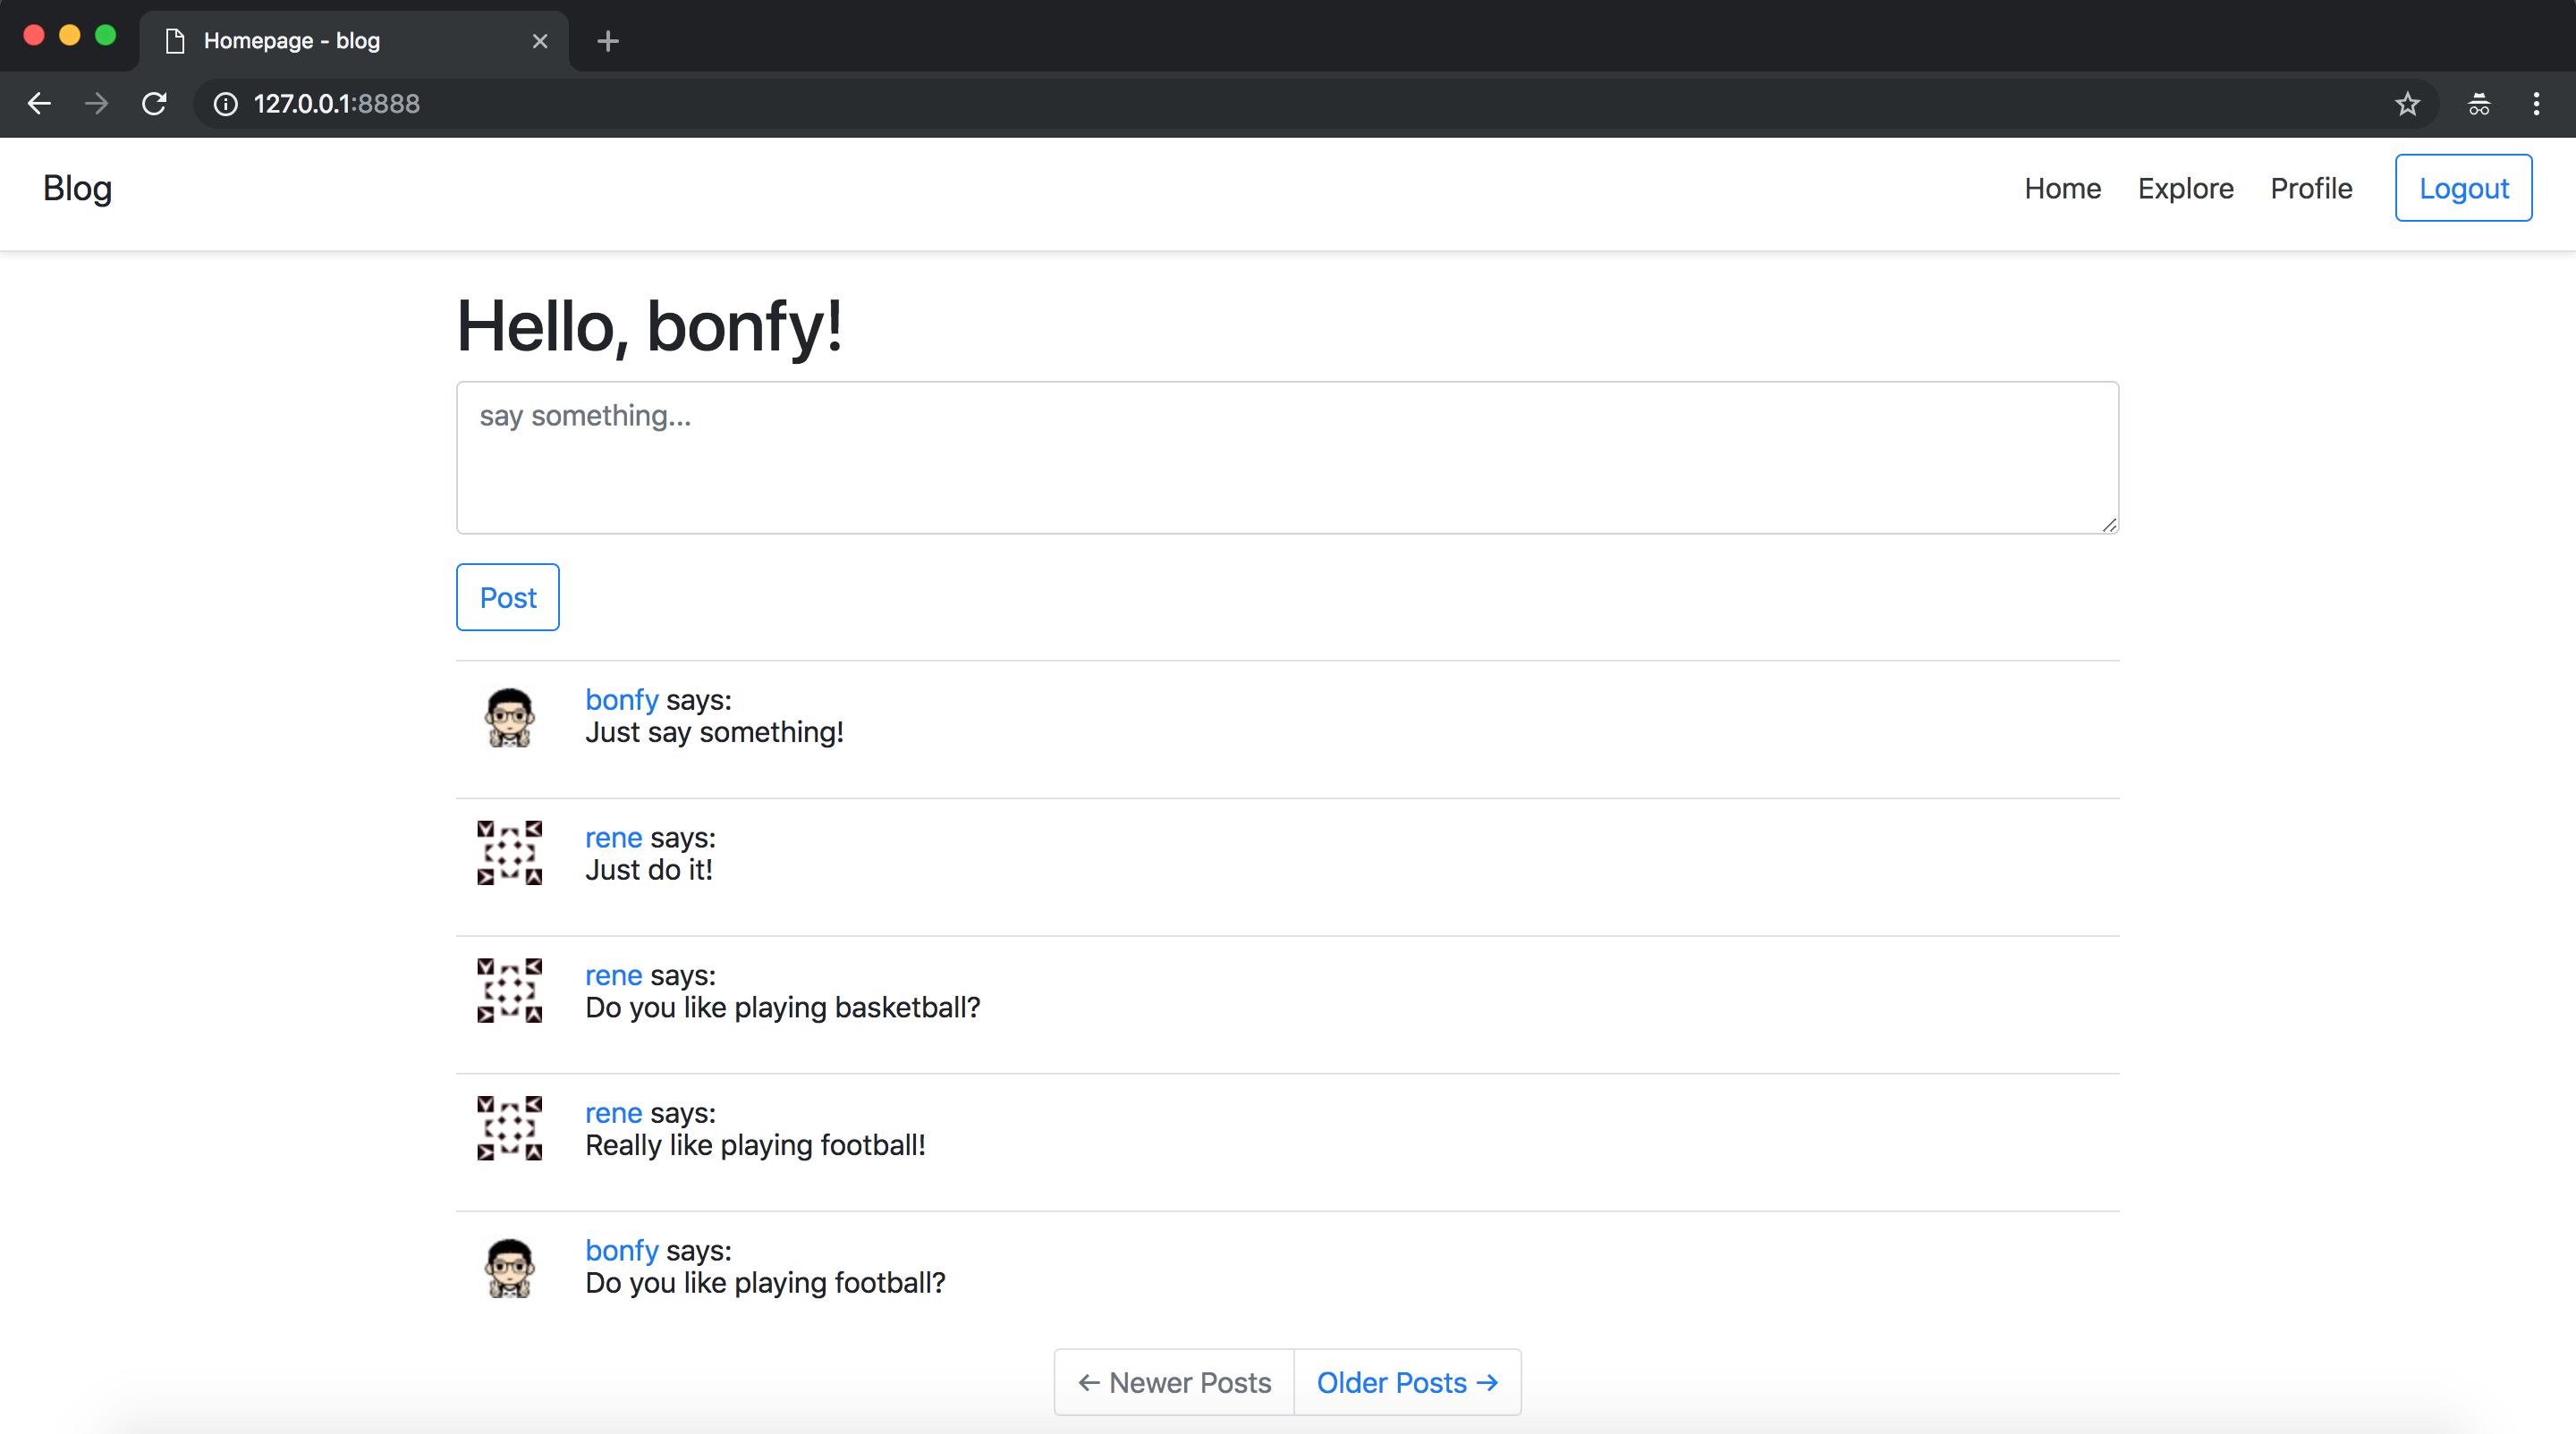The width and height of the screenshot is (2576, 1434).
Task: Click the Home nav link
Action: tap(2062, 188)
